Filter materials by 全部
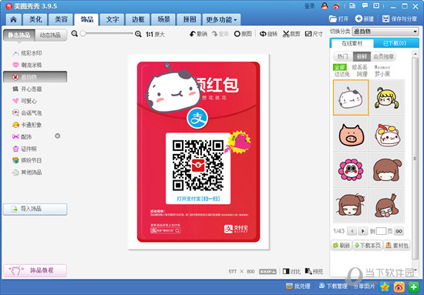Image resolution: width=424 pixels, height=295 pixels. 340,67
